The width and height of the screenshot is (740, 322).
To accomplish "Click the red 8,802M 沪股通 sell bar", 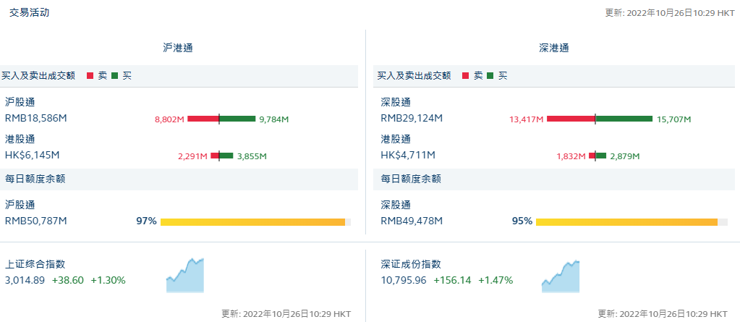I will 203,119.
